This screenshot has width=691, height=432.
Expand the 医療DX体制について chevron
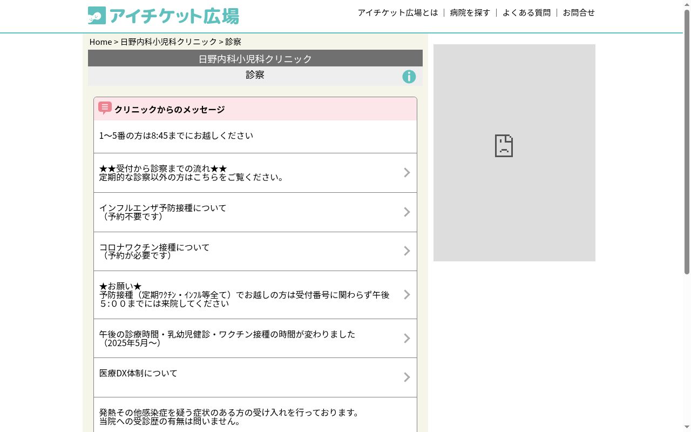pos(407,377)
